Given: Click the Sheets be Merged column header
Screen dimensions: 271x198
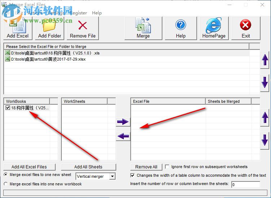Looking at the screenshot, I should 228,101.
